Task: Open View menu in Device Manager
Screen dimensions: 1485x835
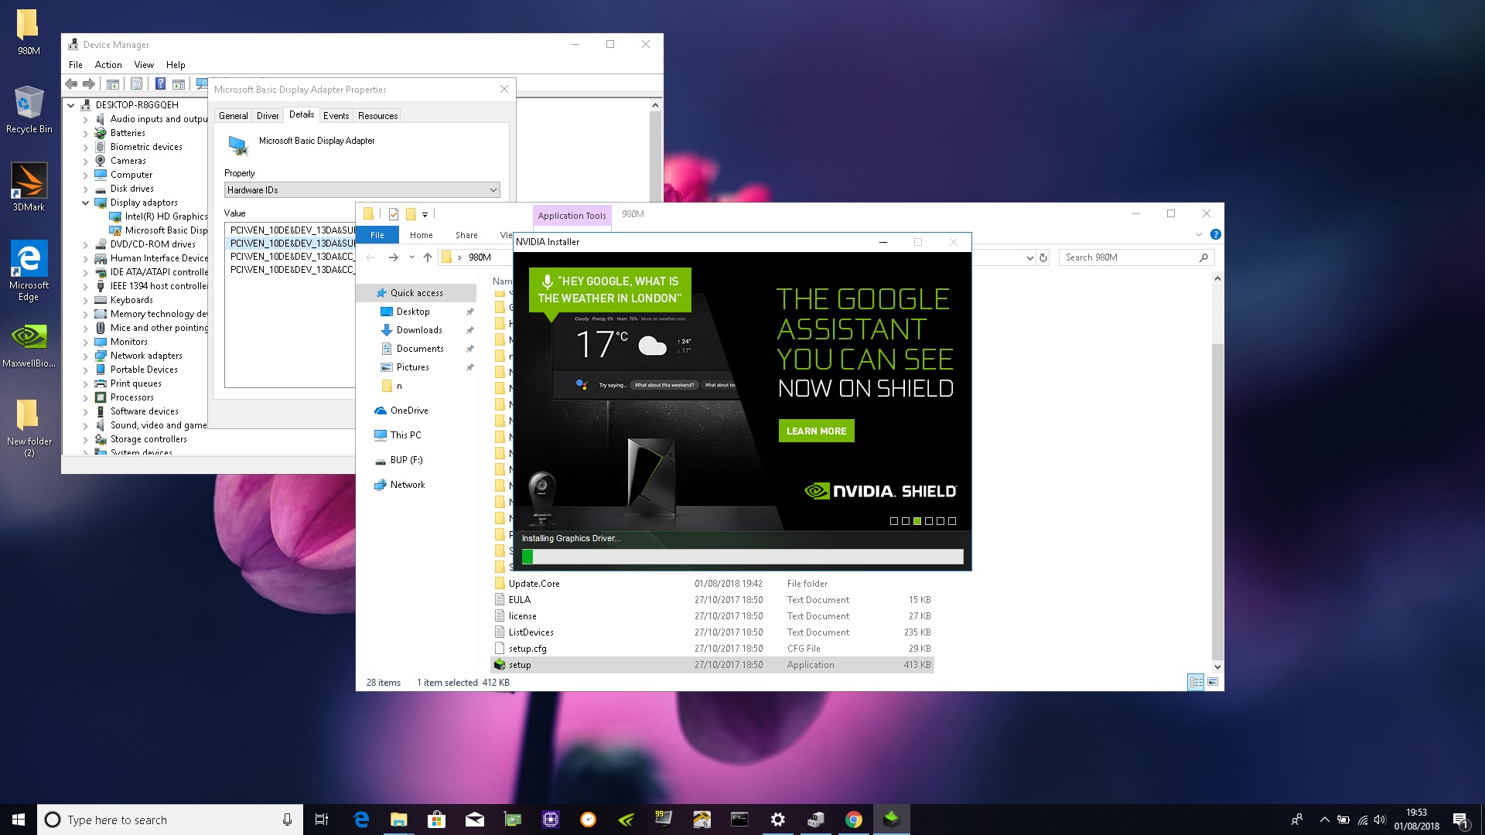Action: [x=144, y=65]
